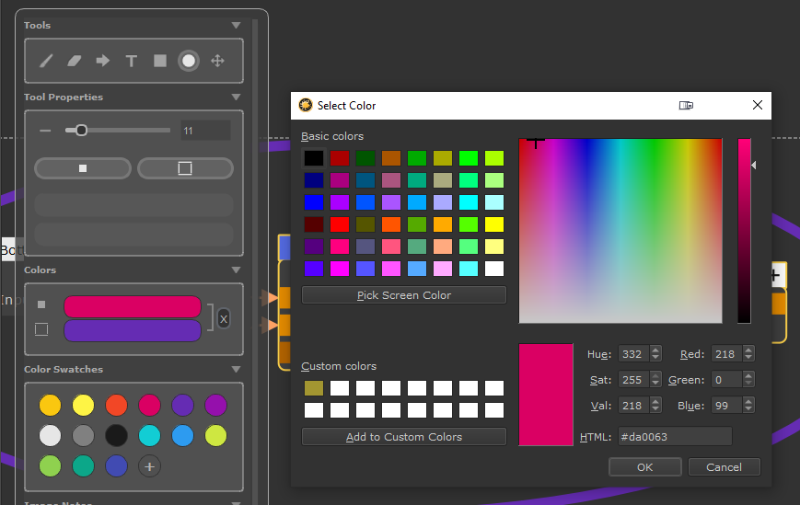Select the eraser tool

[75, 61]
